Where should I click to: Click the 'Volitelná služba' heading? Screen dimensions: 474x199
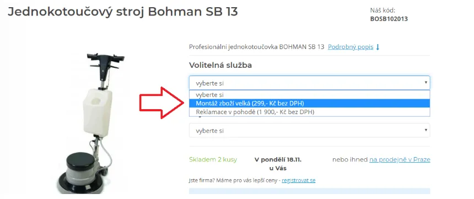(220, 65)
